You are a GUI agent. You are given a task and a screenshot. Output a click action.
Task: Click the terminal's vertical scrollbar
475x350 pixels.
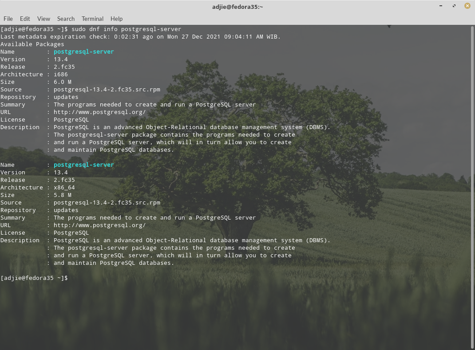(x=472, y=187)
